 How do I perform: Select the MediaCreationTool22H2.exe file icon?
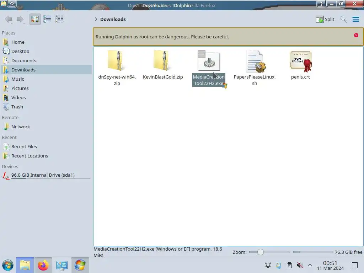(209, 61)
